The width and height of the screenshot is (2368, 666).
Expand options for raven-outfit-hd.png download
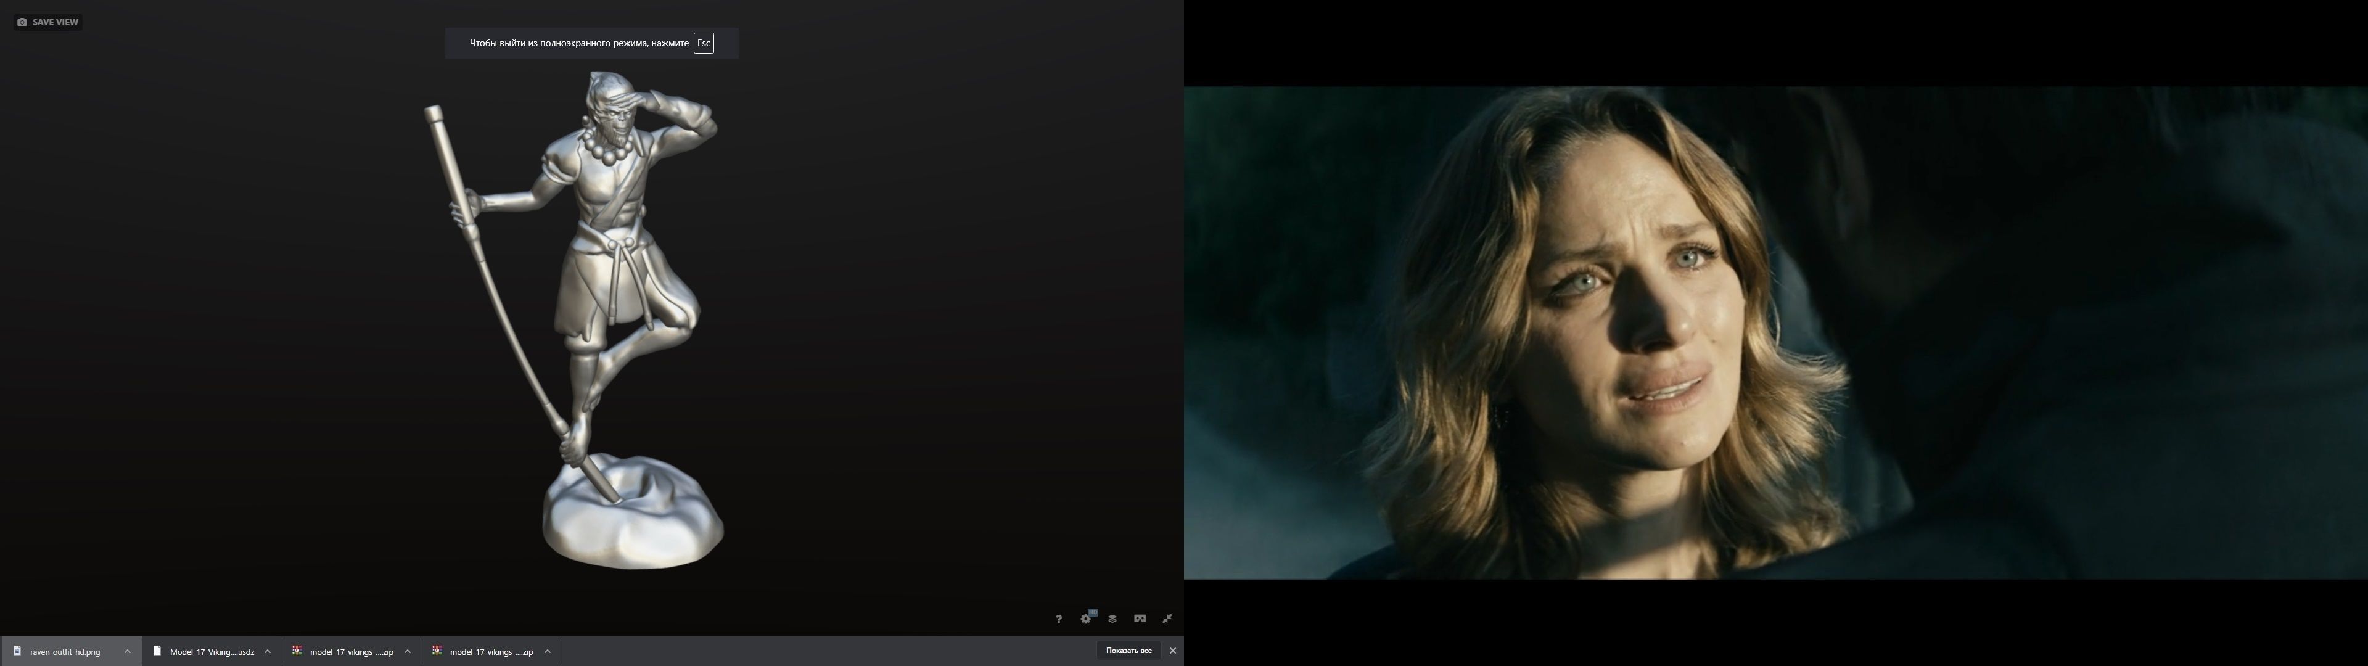point(128,651)
